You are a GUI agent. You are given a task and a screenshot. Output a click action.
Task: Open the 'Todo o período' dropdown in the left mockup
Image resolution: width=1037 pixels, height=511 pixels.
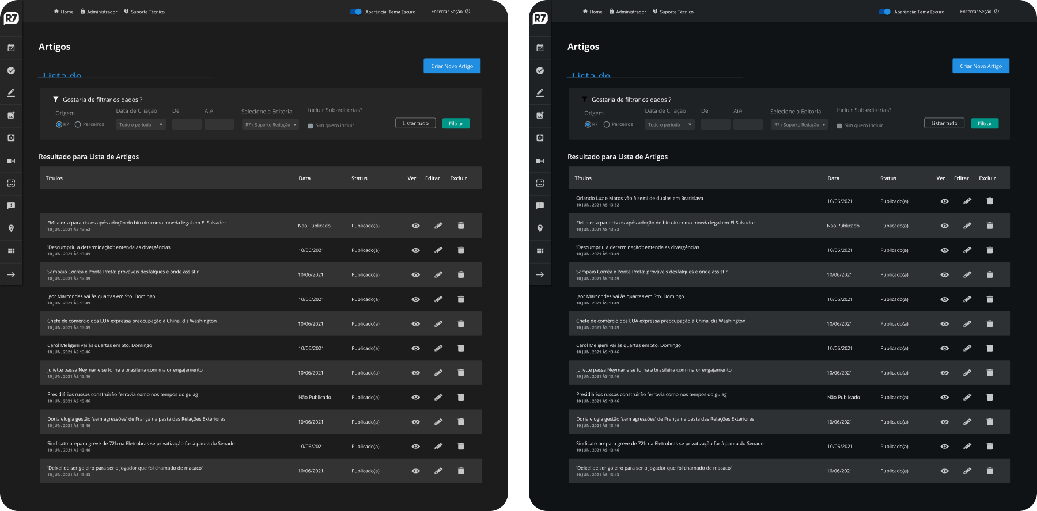[141, 124]
